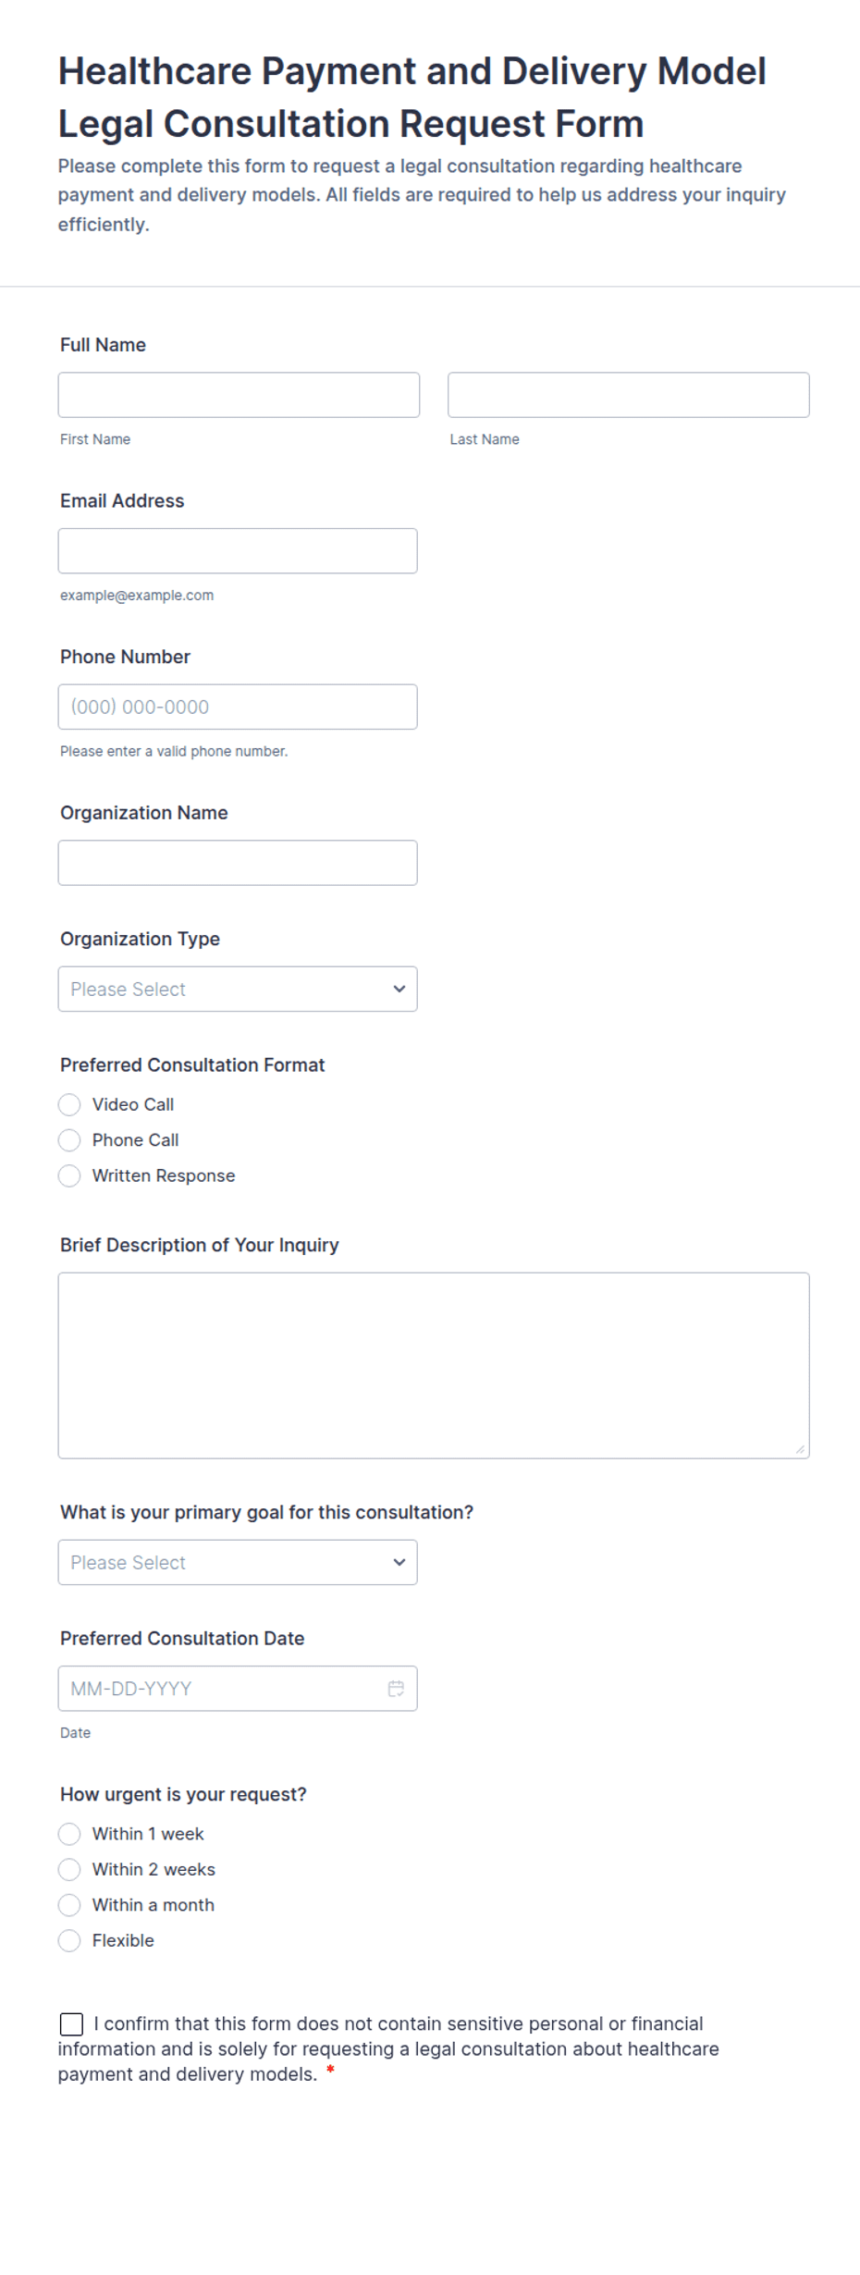The width and height of the screenshot is (860, 2275).
Task: Click the Organization Name input
Action: click(238, 863)
